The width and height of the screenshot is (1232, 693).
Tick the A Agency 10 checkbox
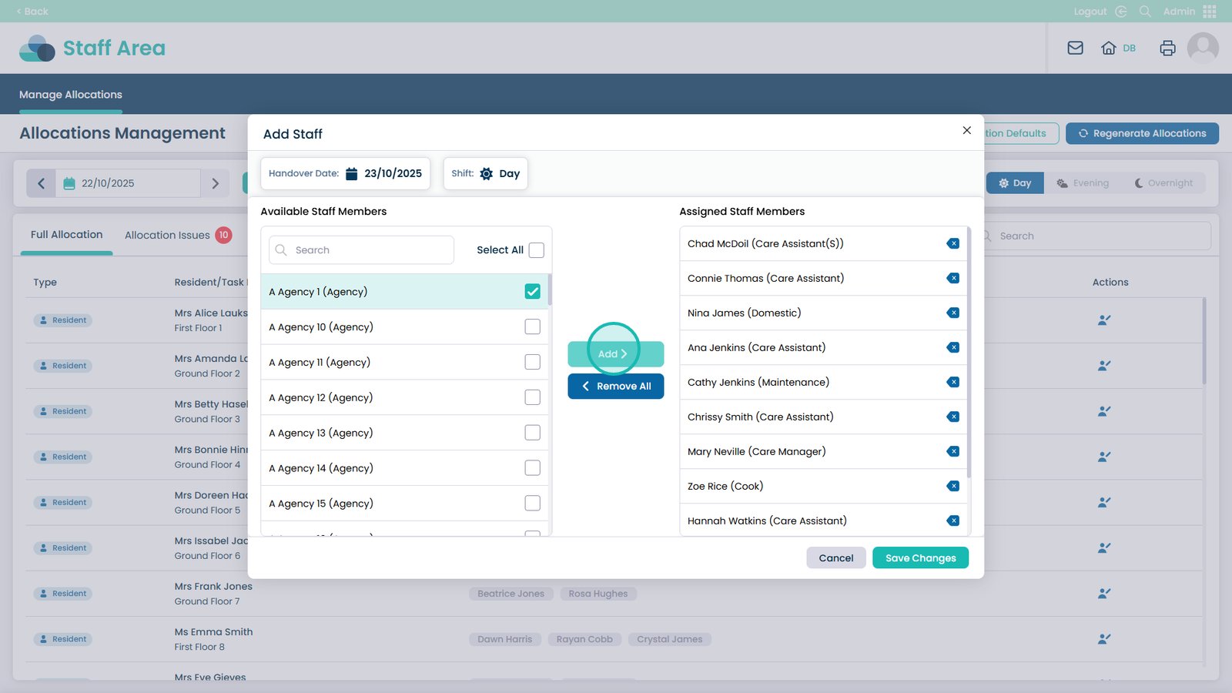pos(532,326)
